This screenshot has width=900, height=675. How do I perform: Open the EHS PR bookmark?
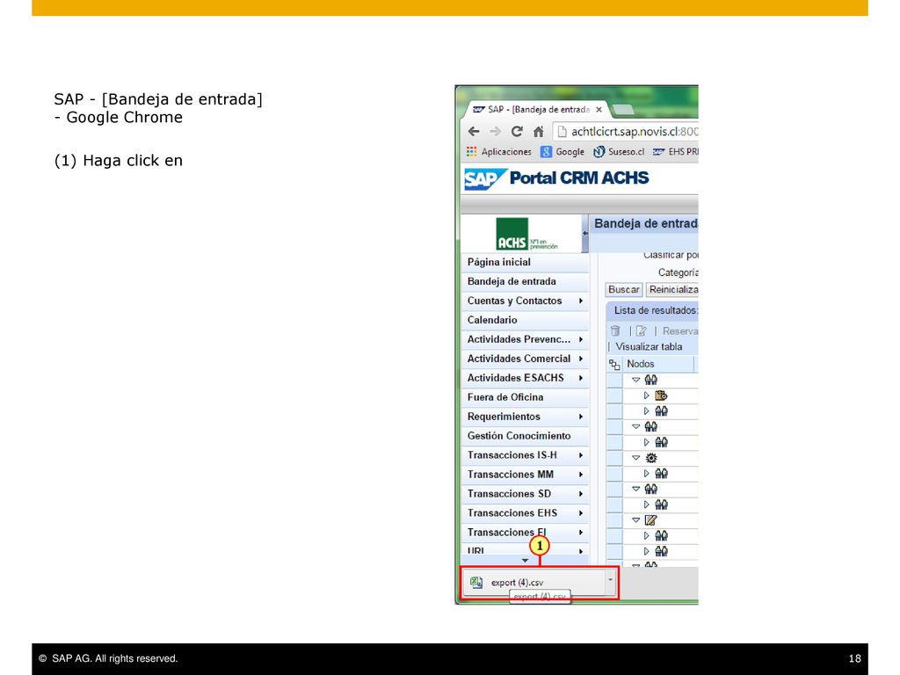(676, 151)
